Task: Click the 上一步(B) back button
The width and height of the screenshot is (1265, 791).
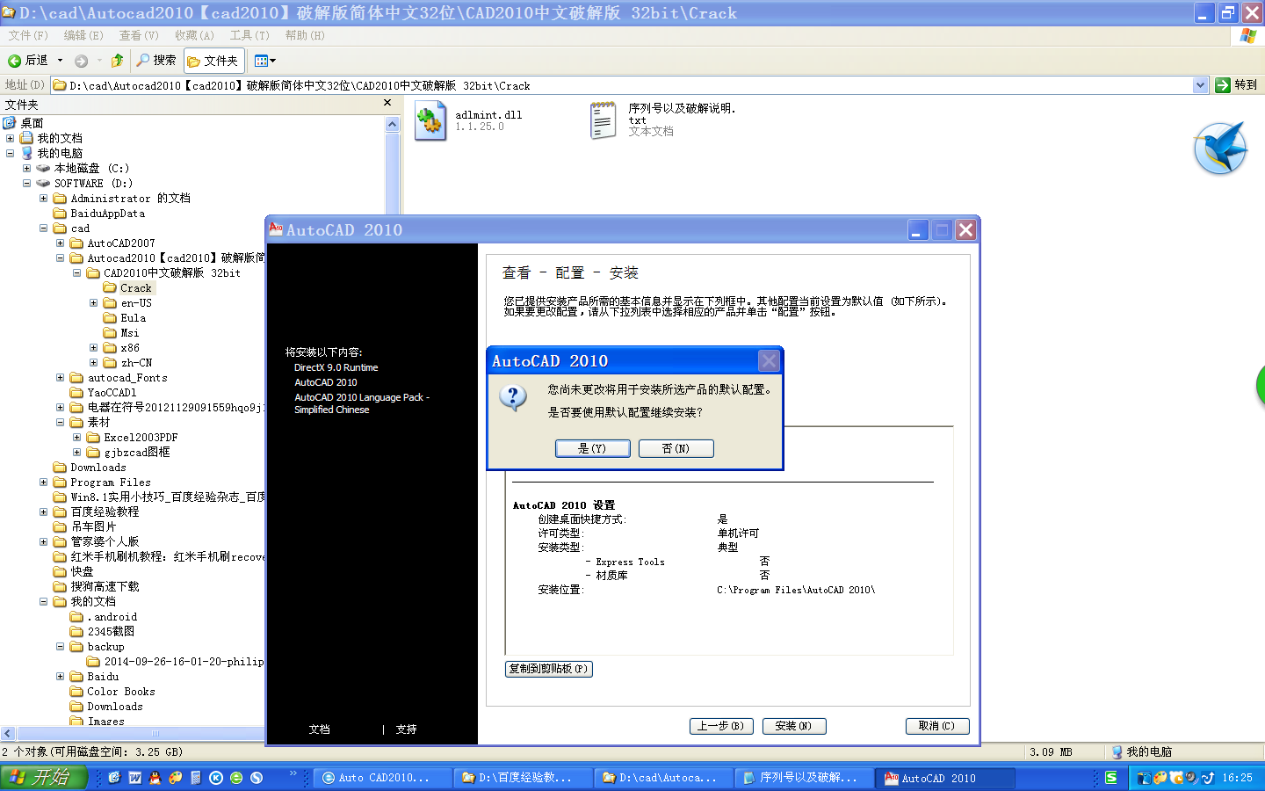Action: point(721,726)
